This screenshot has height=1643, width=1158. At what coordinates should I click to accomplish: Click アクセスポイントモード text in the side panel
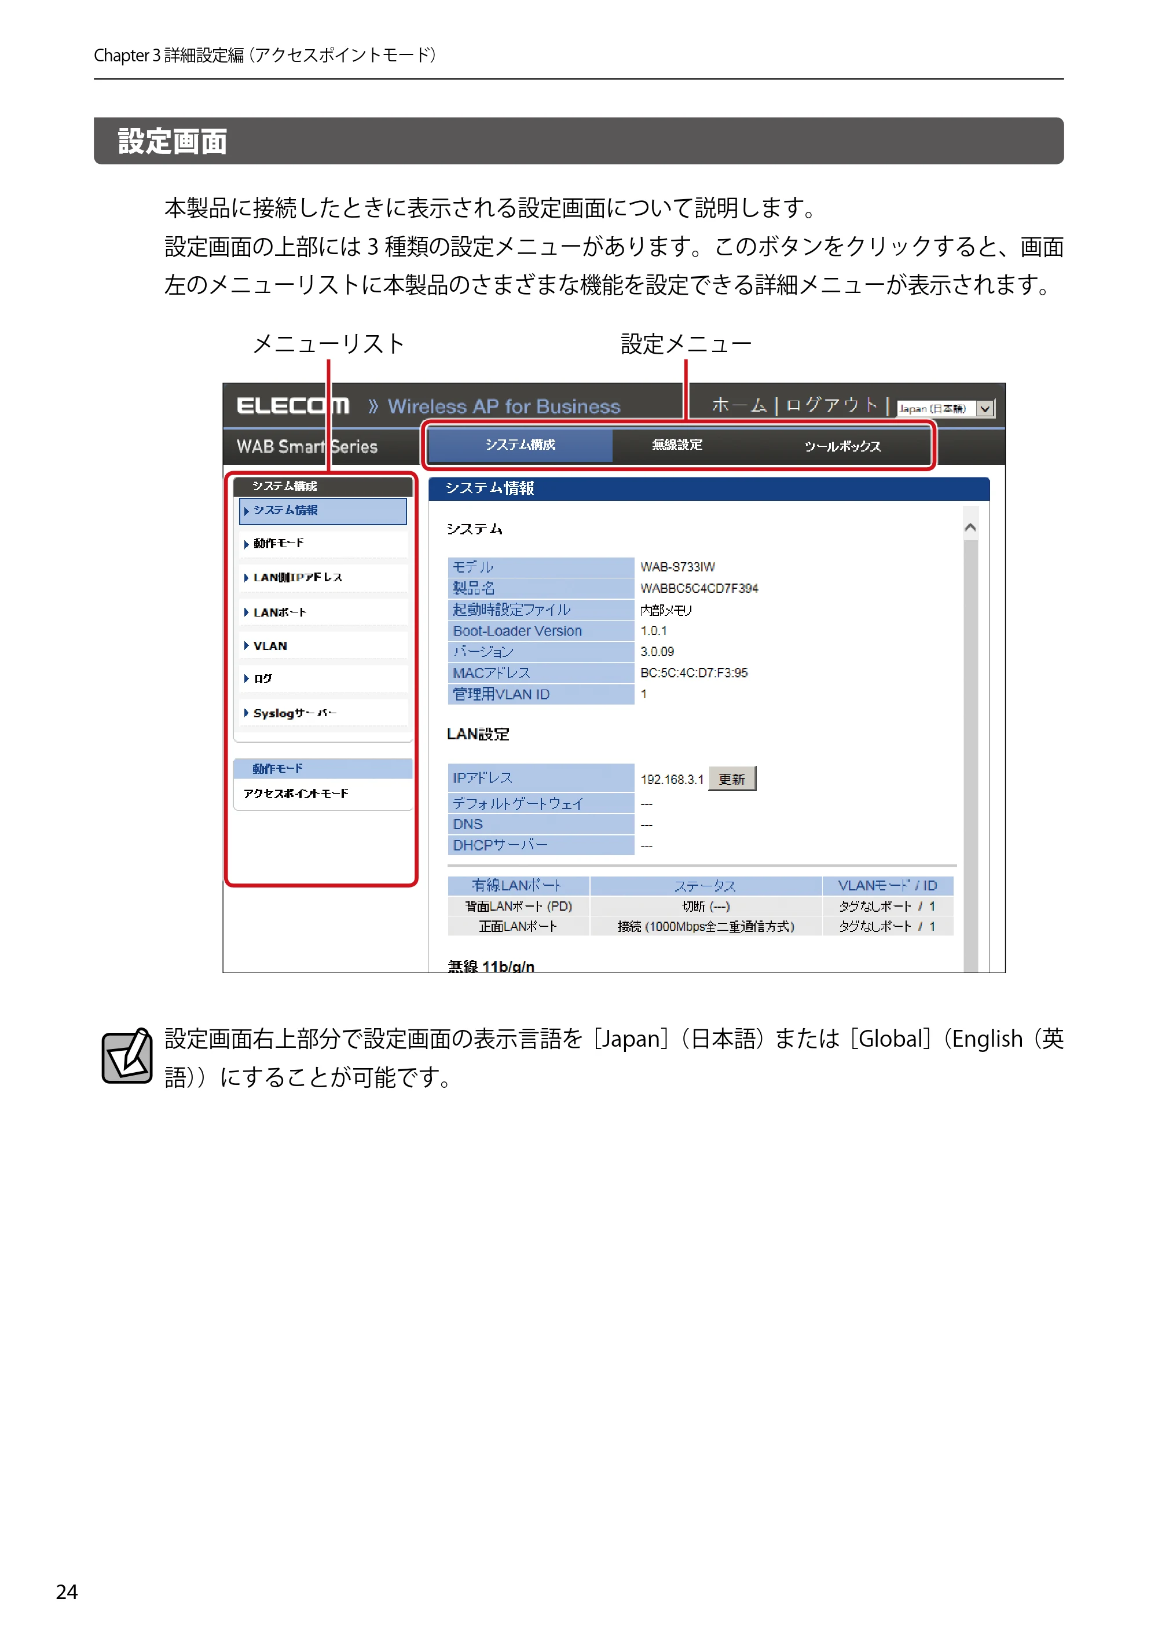tap(296, 794)
